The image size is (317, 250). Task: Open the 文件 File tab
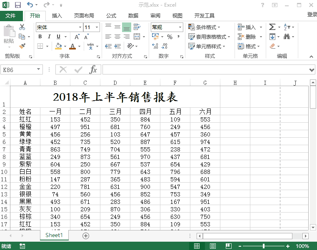10,15
